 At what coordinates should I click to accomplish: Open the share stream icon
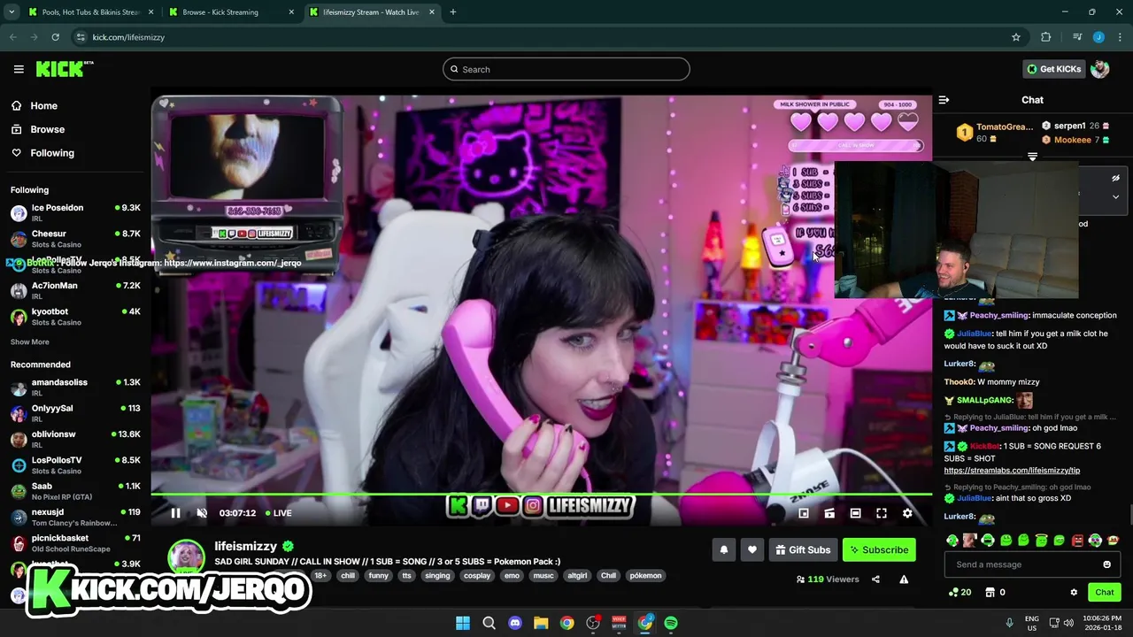pyautogui.click(x=875, y=579)
